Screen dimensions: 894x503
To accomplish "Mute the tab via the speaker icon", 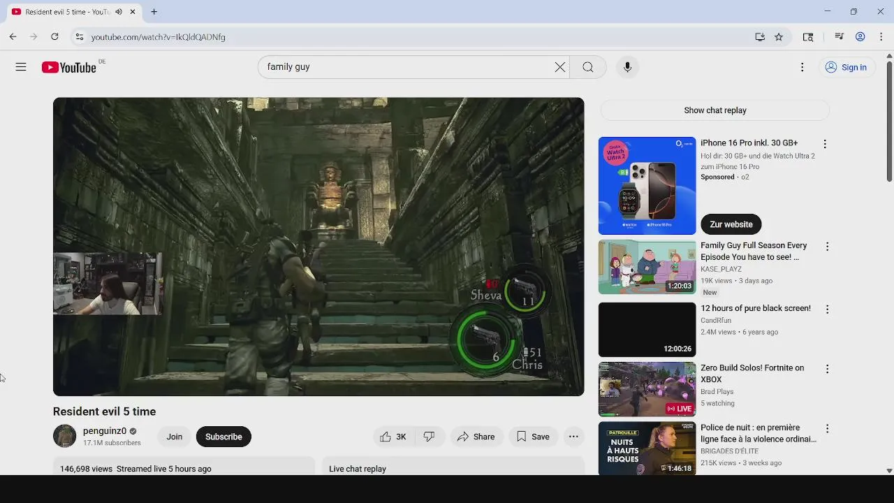I will coord(119,12).
